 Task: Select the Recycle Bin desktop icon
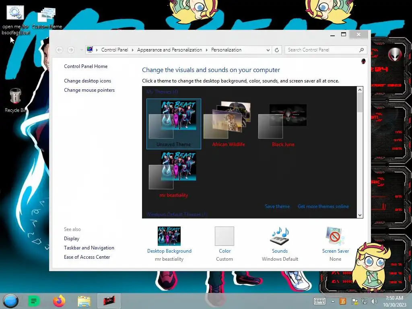(x=15, y=100)
